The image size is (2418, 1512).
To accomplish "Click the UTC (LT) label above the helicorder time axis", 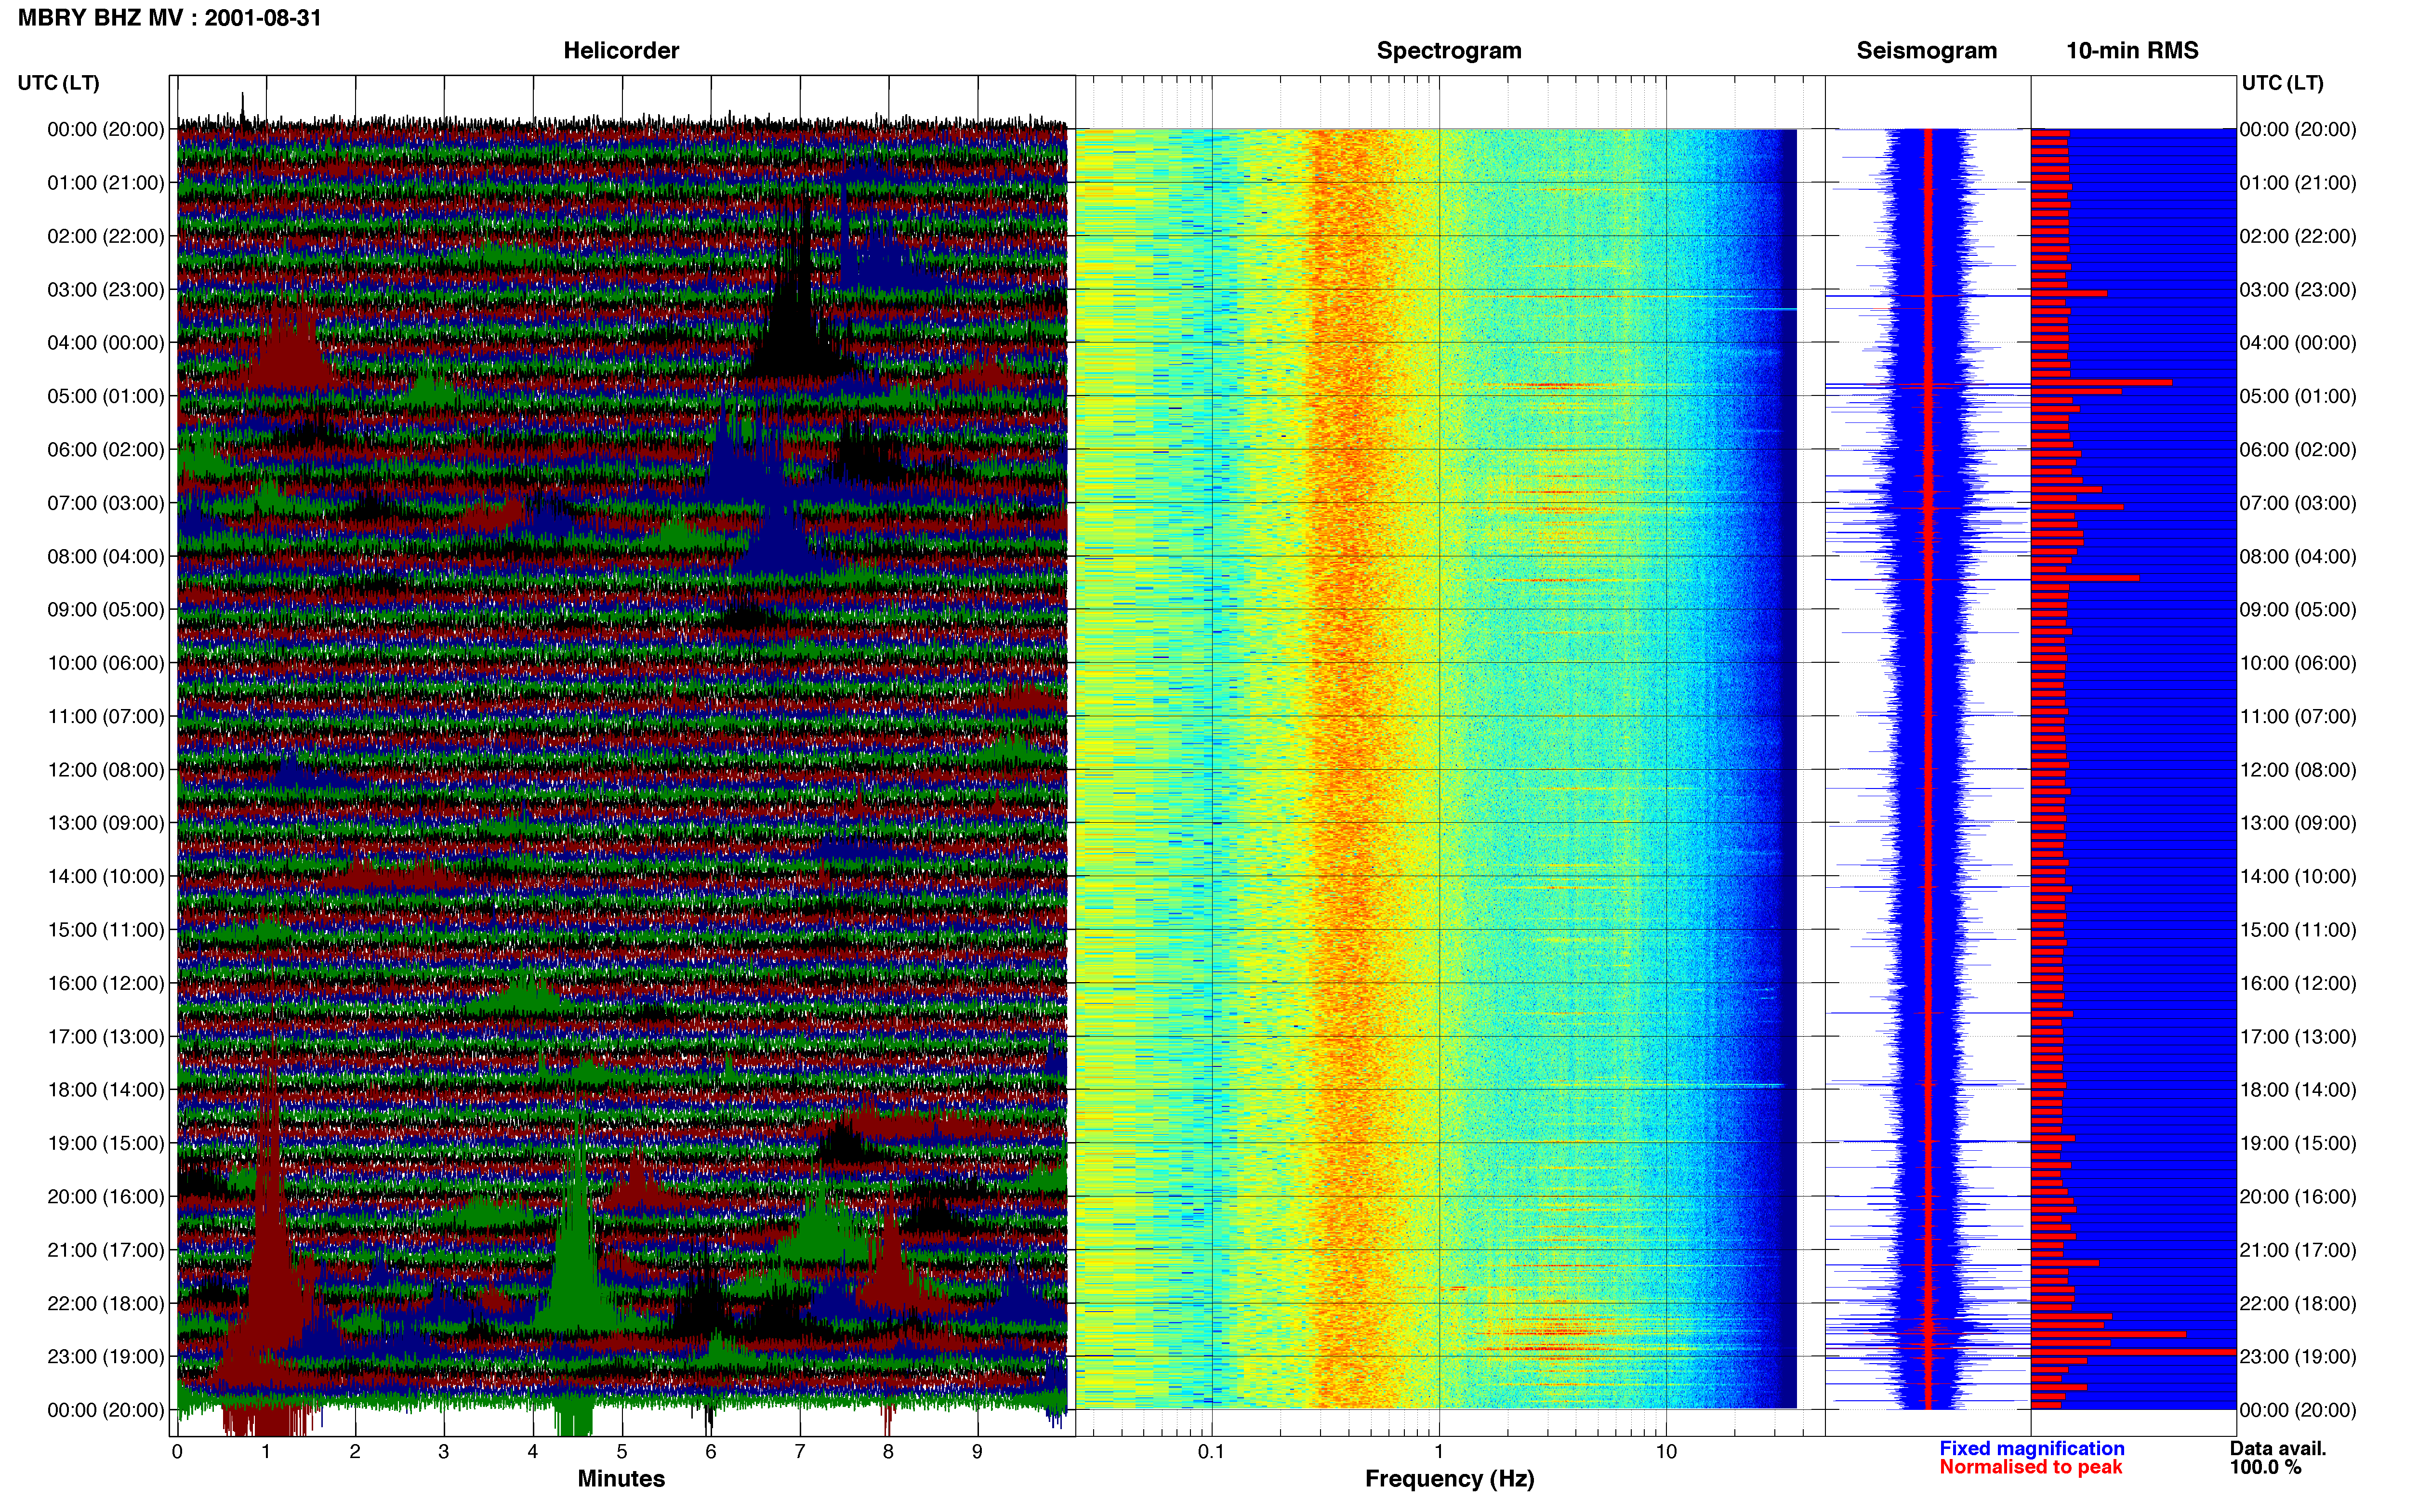I will (59, 83).
